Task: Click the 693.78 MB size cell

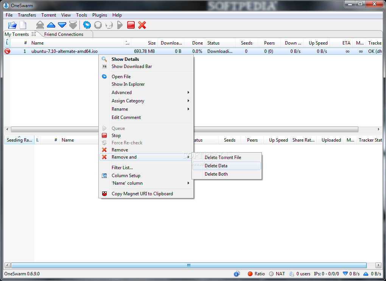Action: pos(145,51)
